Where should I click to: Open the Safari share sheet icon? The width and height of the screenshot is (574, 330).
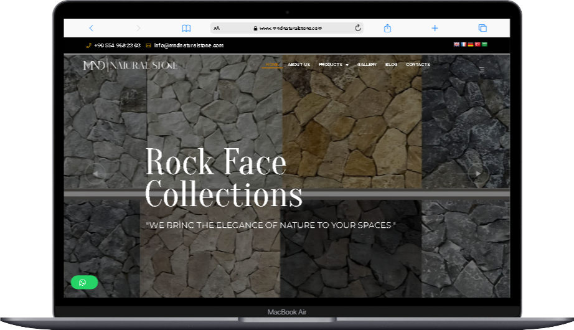pyautogui.click(x=387, y=28)
